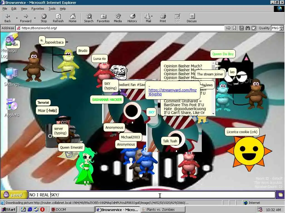Image resolution: width=285 pixels, height=213 pixels.
Task: Click the Forward toolbar button
Action: click(x=26, y=18)
